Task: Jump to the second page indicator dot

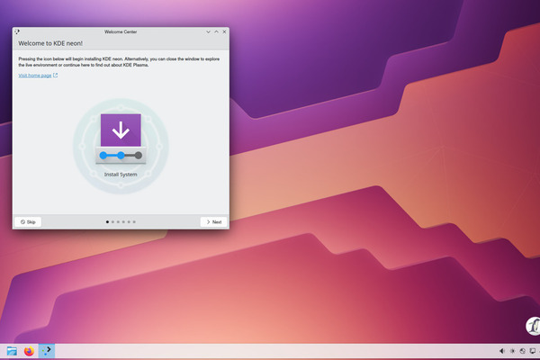Action: point(114,221)
